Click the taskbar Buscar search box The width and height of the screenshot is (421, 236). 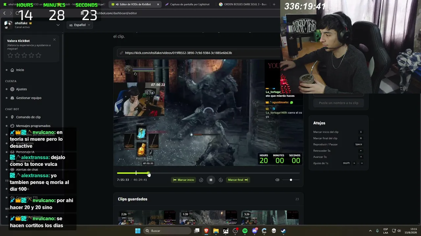(x=167, y=231)
